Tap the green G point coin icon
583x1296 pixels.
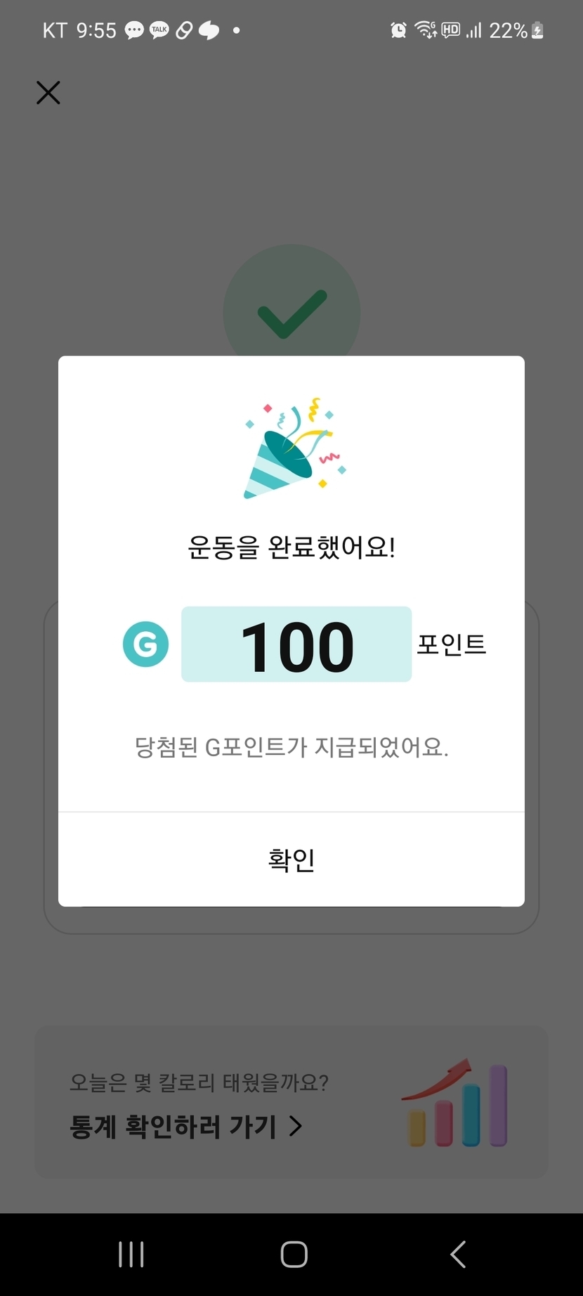click(x=145, y=644)
